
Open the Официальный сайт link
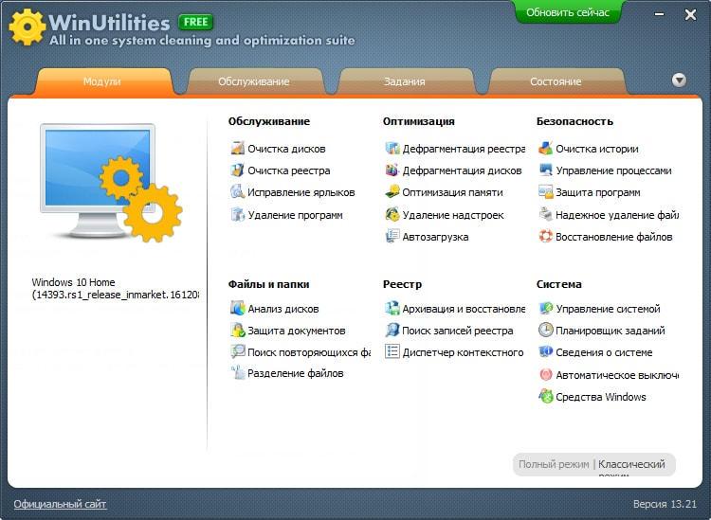[60, 504]
